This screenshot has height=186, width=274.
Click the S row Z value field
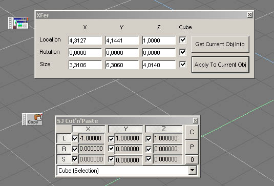(x=167, y=159)
